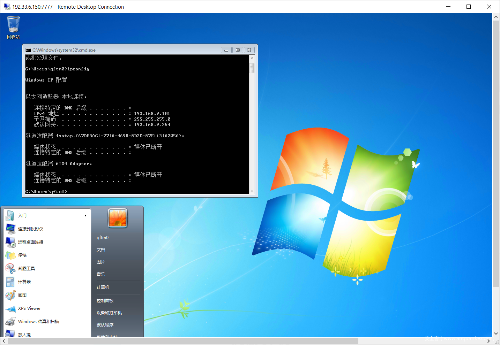Click remote desktop horizontal scrollbar right arrow
500x345 pixels.
coord(488,341)
